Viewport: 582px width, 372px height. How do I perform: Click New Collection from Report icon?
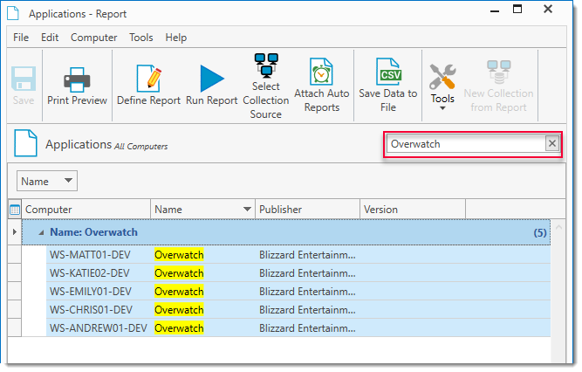pyautogui.click(x=498, y=72)
